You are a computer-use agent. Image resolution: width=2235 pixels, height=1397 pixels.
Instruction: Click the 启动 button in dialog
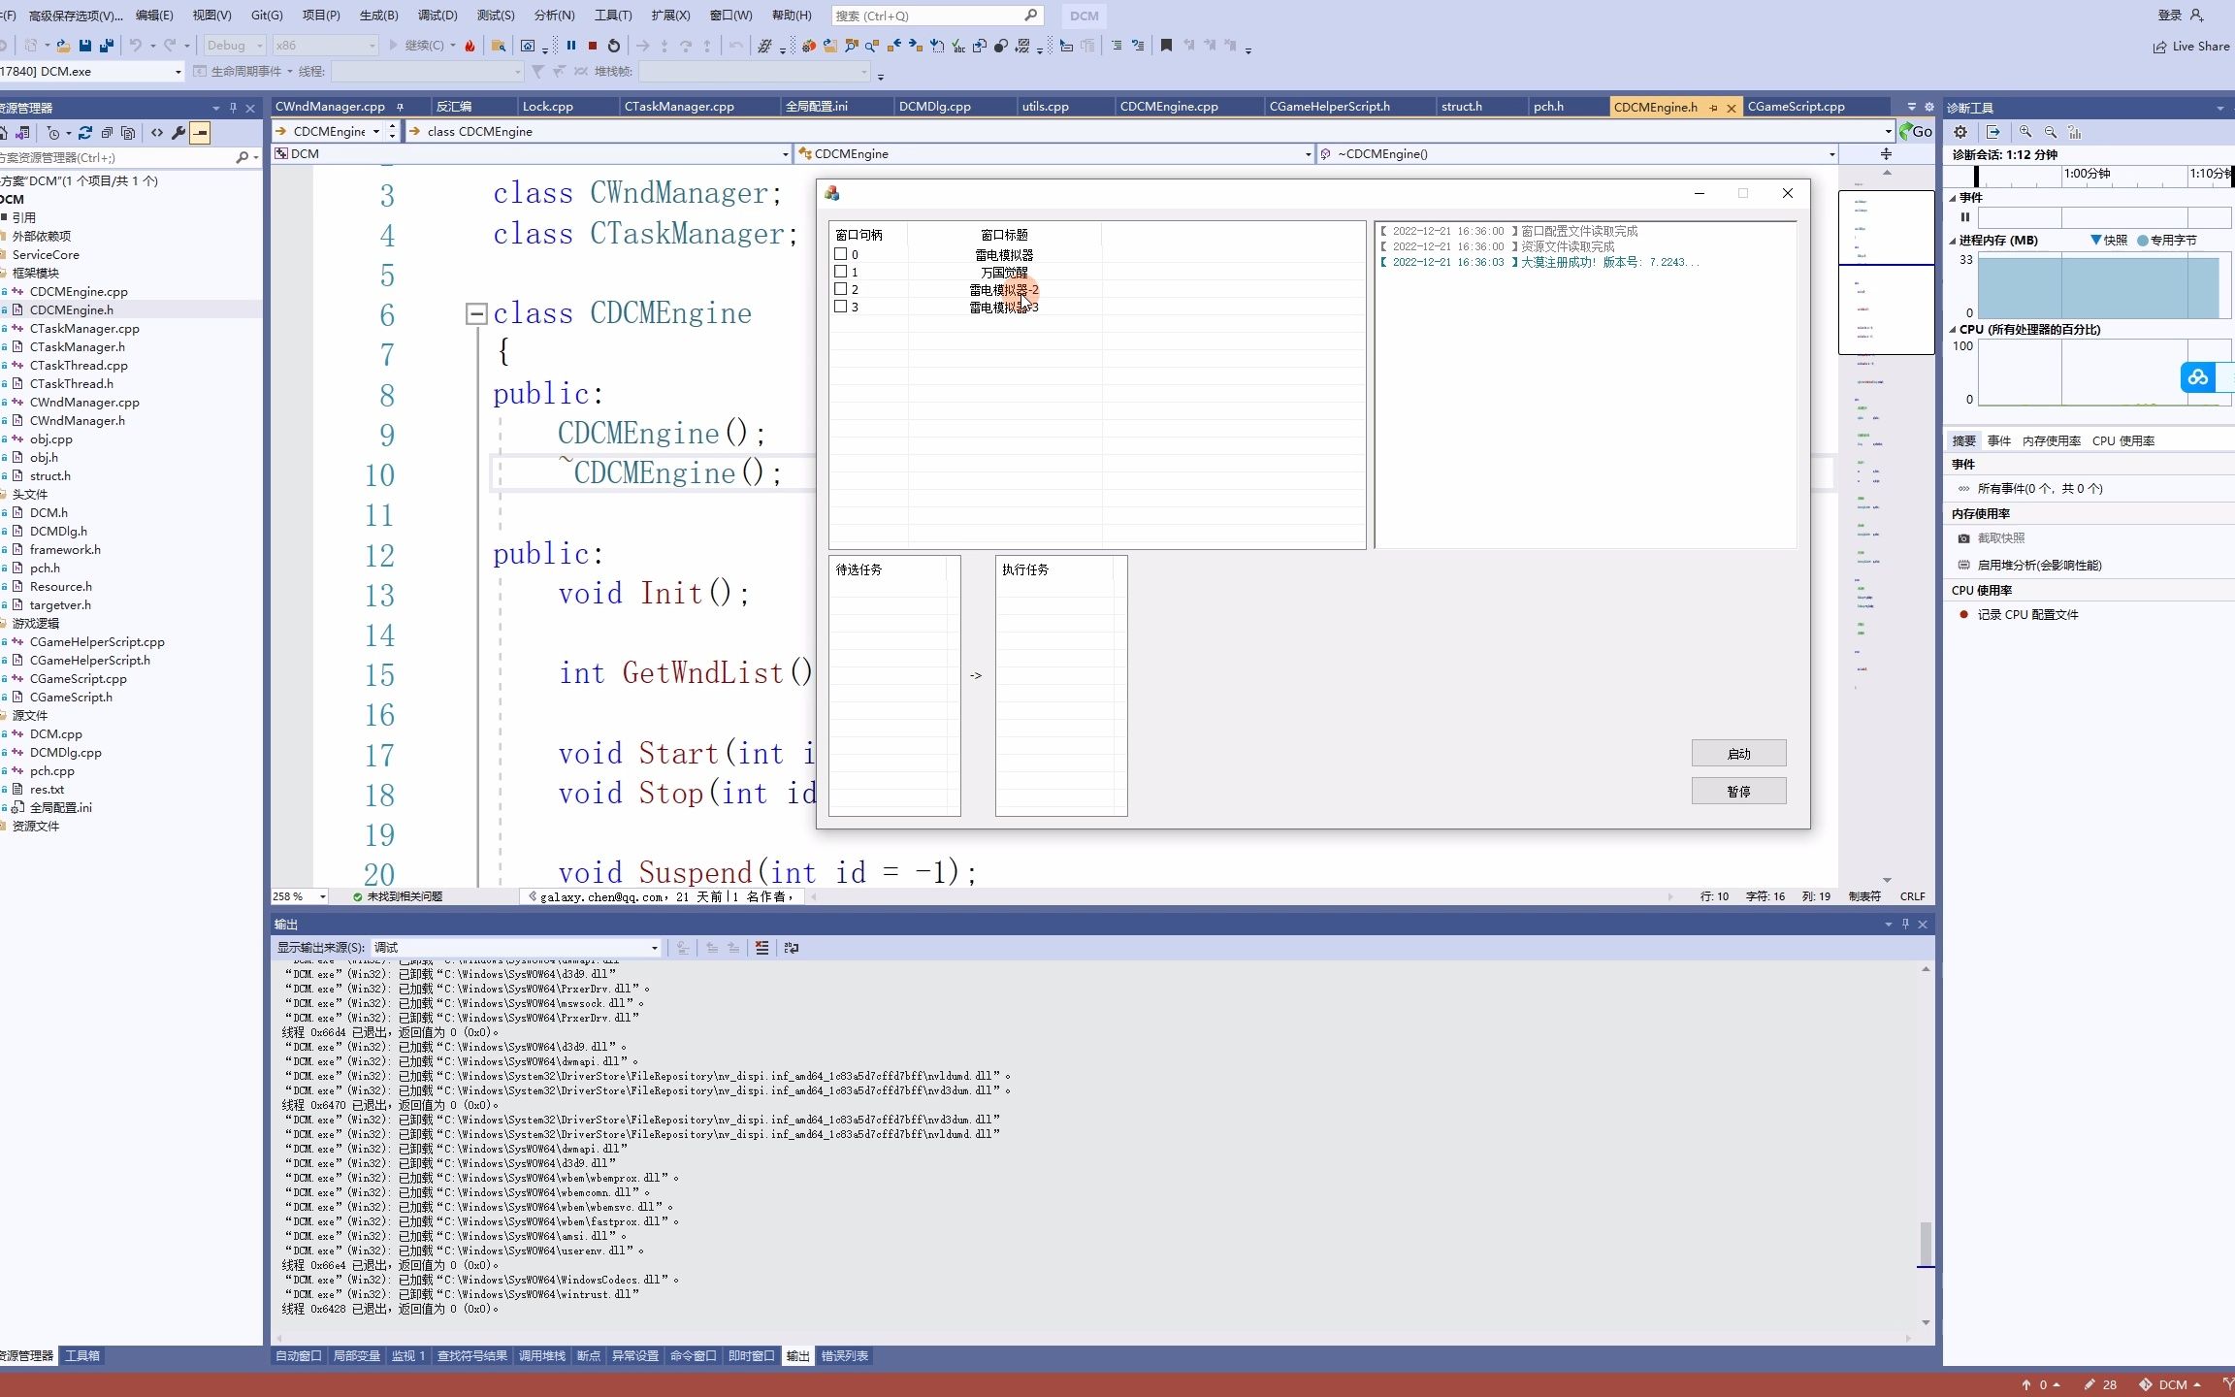[x=1737, y=754]
